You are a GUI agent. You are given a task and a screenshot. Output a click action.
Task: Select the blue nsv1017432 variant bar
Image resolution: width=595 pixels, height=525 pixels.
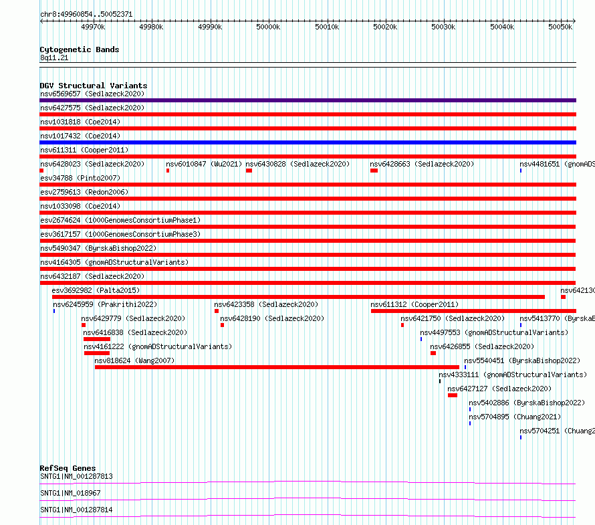[308, 142]
